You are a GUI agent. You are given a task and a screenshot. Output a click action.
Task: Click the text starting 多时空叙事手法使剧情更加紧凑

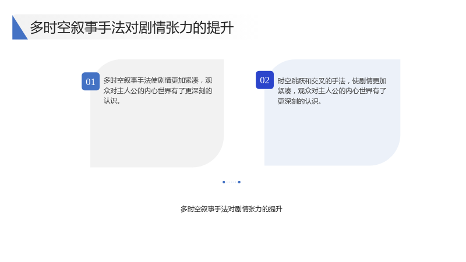pos(158,91)
